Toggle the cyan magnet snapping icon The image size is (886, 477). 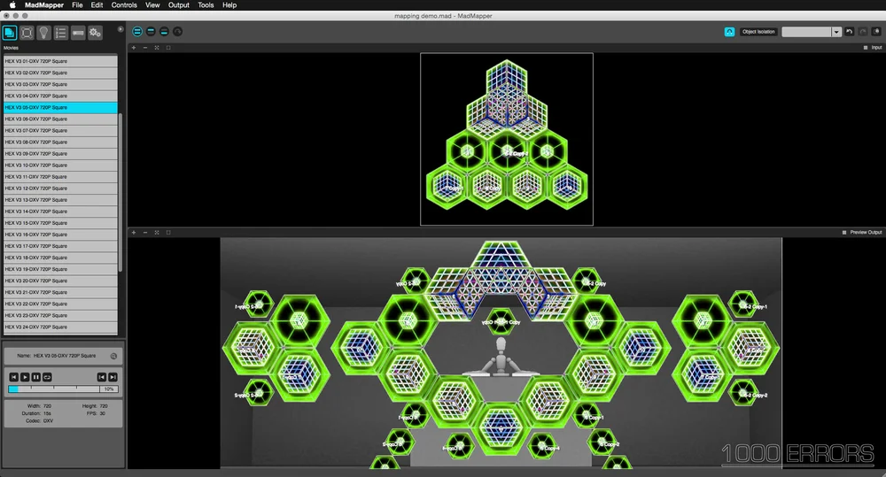click(x=729, y=32)
